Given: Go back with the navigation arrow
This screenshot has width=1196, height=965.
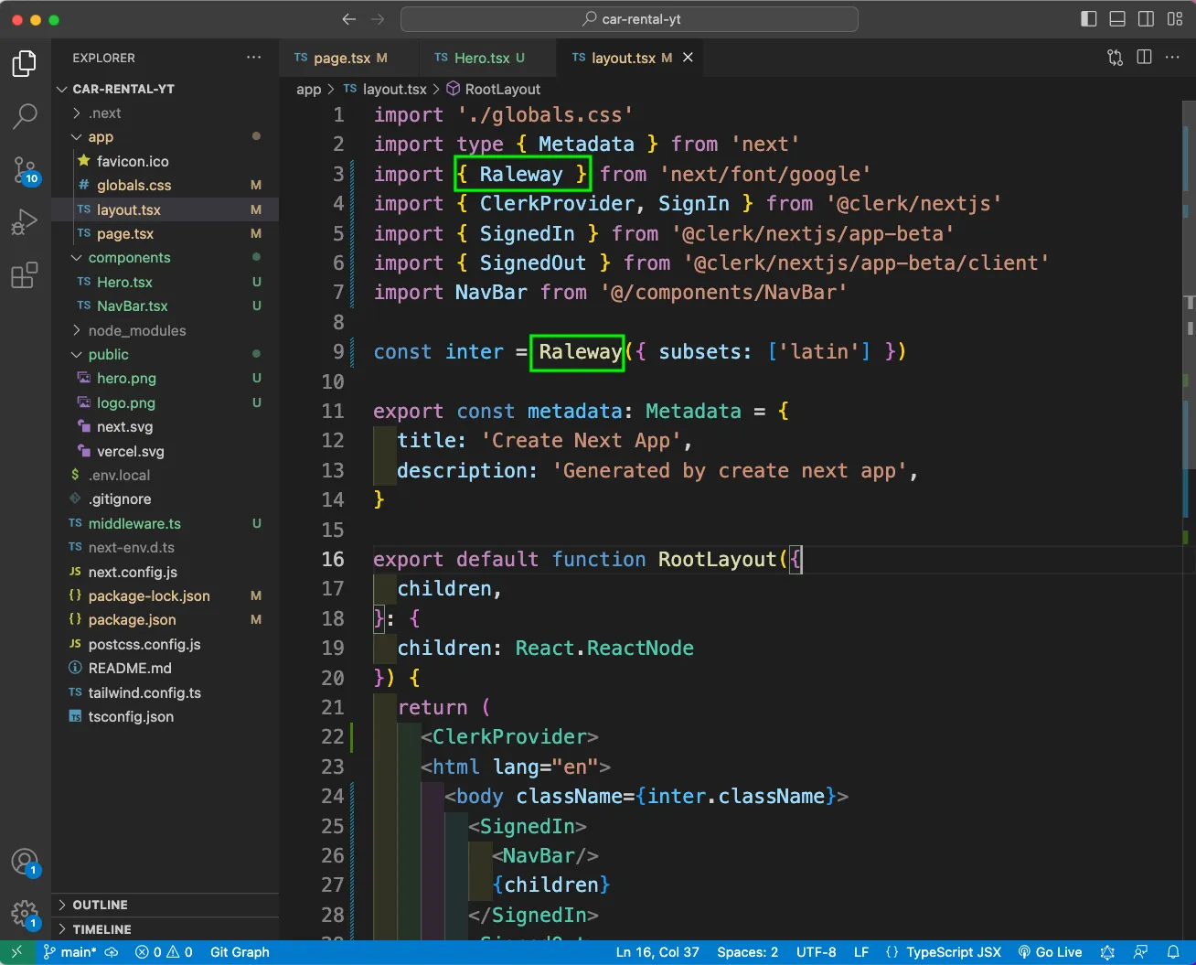Looking at the screenshot, I should coord(348,19).
